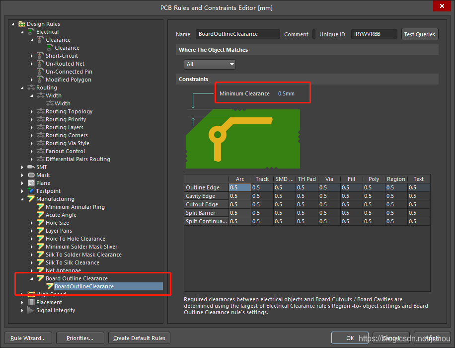Click the Name input field
The image size is (455, 348).
click(x=237, y=34)
